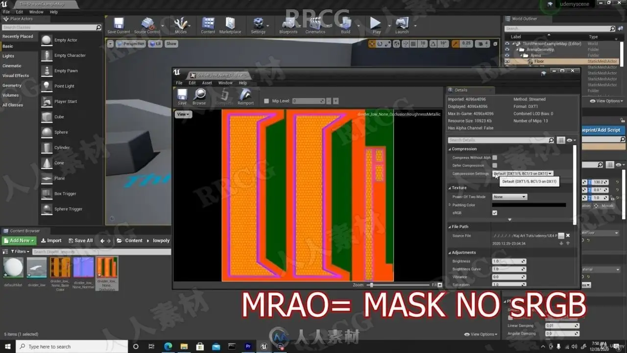Click Reimport in the texture editor toolbar

click(x=245, y=97)
